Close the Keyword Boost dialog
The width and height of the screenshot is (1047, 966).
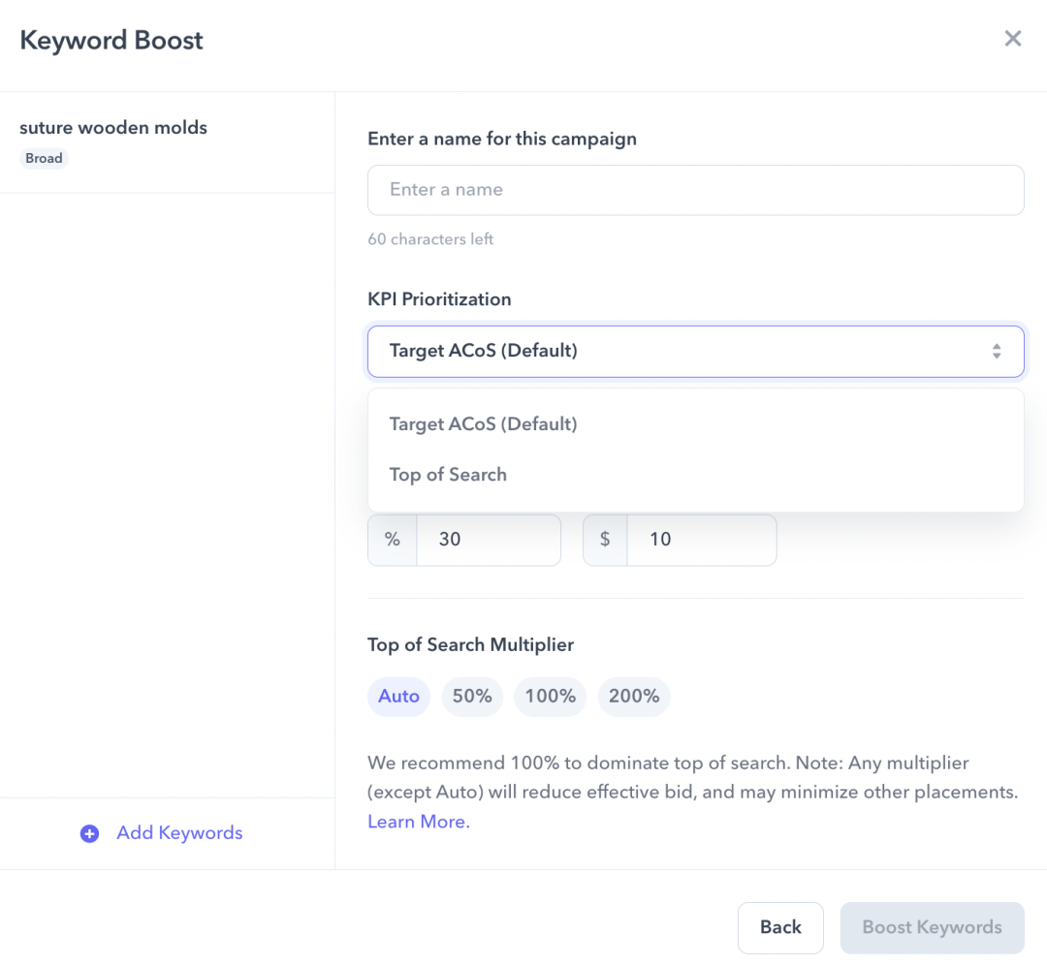pyautogui.click(x=1012, y=39)
